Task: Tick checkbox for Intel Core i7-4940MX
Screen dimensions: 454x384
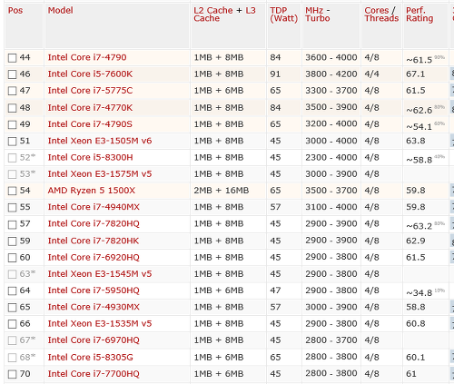Action: (12, 208)
